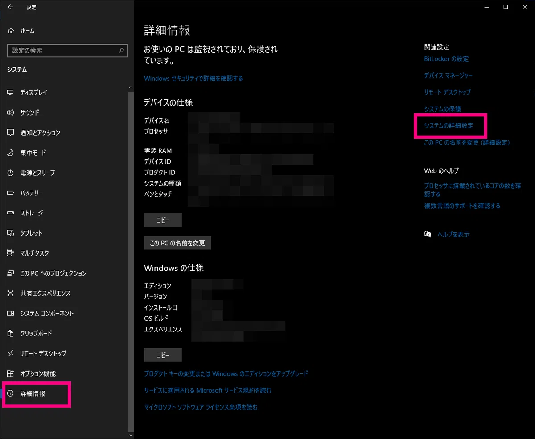Click the サウンド speaker icon
Viewport: 535px width, 439px height.
pyautogui.click(x=11, y=112)
